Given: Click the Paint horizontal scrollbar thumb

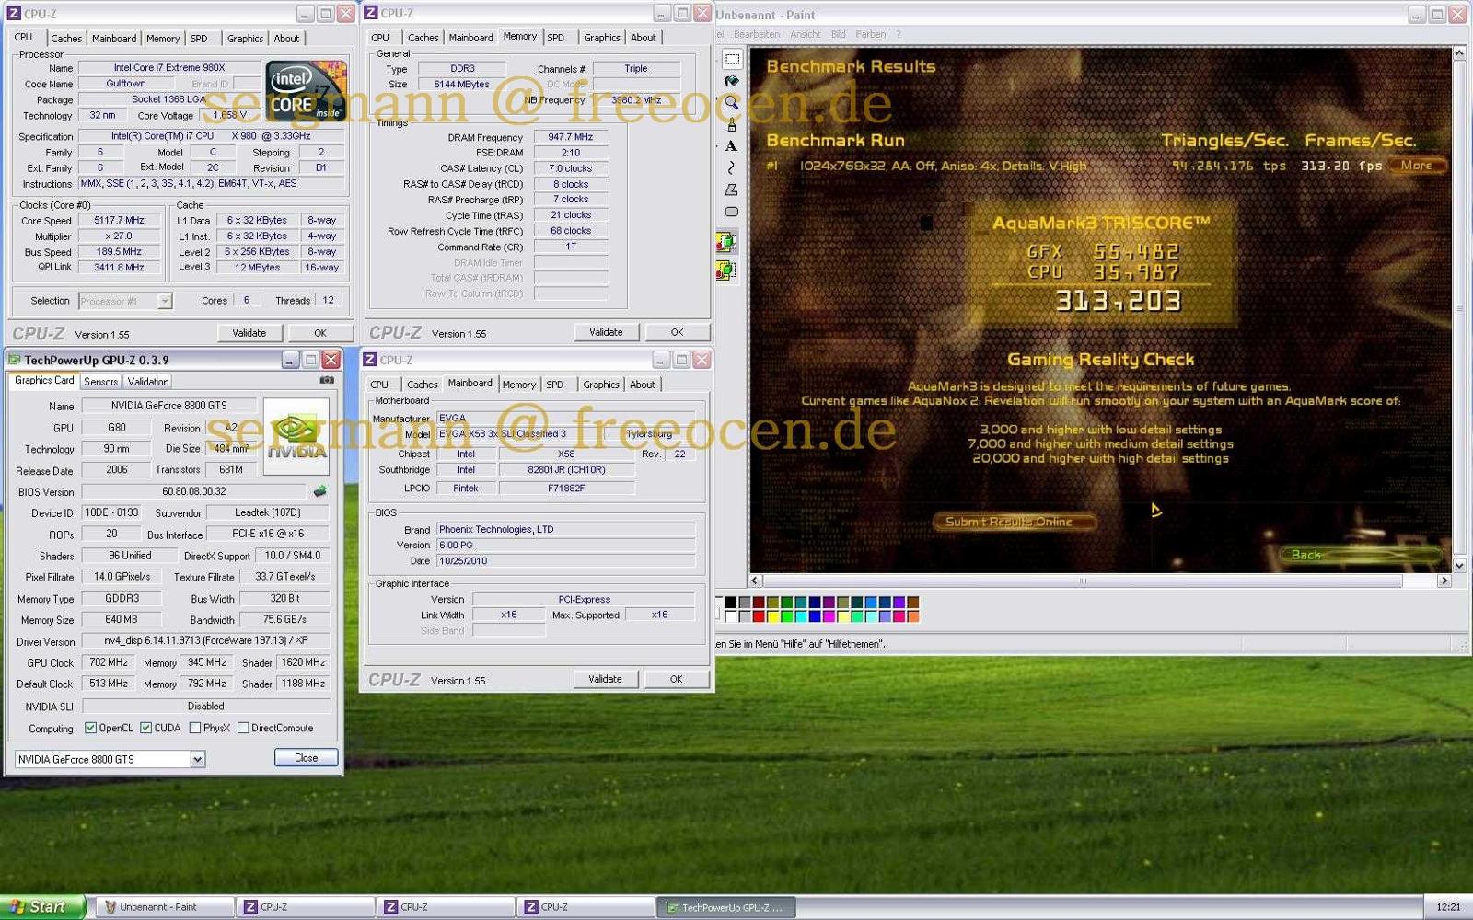Looking at the screenshot, I should pyautogui.click(x=1083, y=581).
